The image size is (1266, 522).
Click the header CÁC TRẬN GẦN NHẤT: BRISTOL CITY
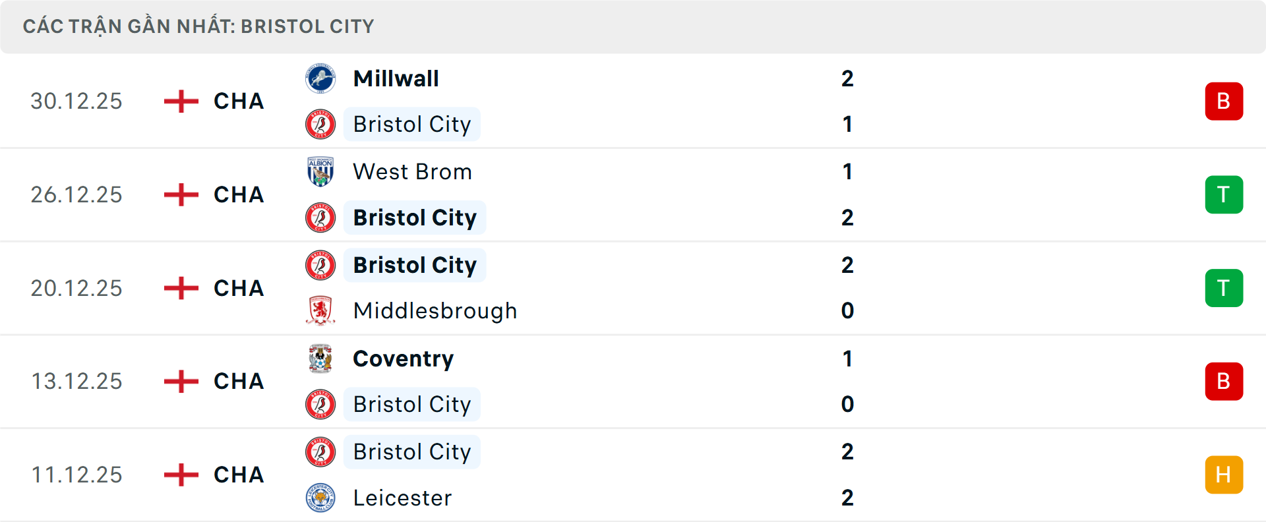pyautogui.click(x=198, y=26)
